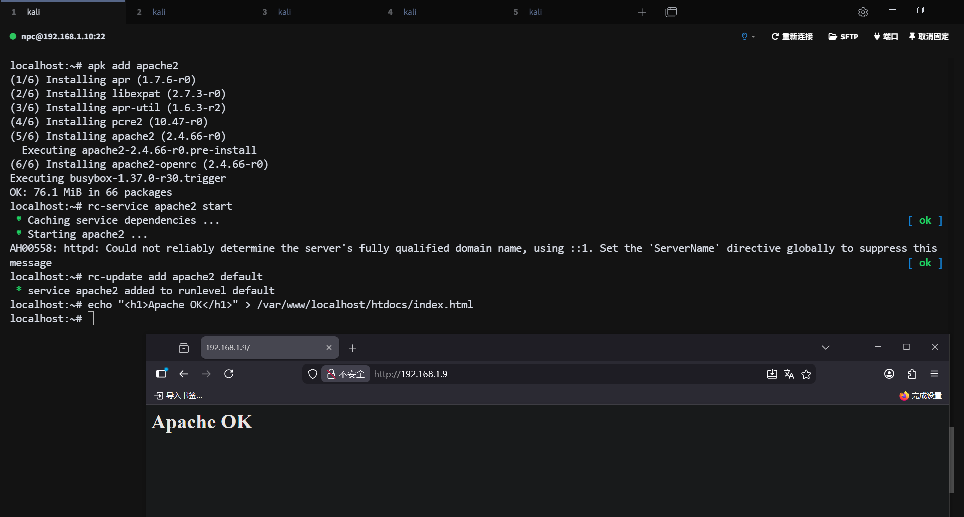Expand the lightbulb hints dropdown

tap(748, 36)
